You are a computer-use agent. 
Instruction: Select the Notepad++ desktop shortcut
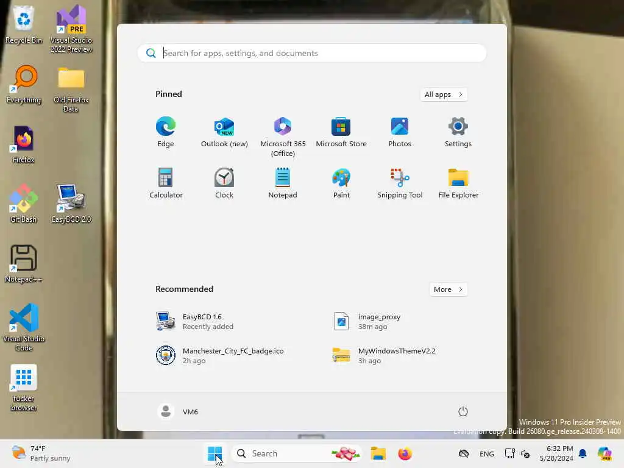coord(24,263)
